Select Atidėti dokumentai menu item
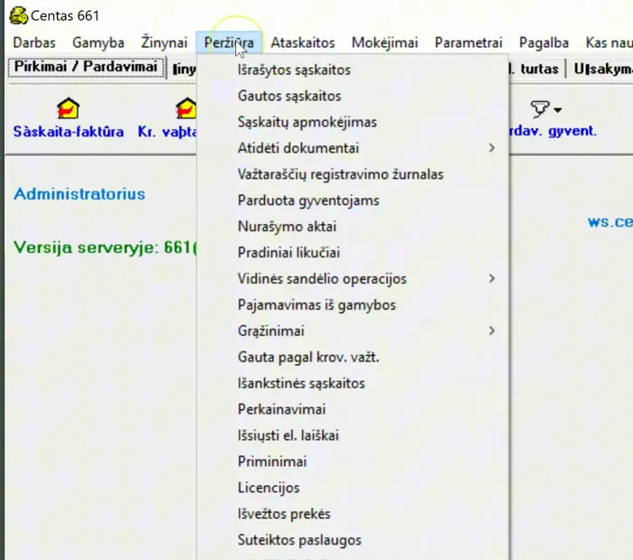The image size is (633, 560). [x=353, y=148]
